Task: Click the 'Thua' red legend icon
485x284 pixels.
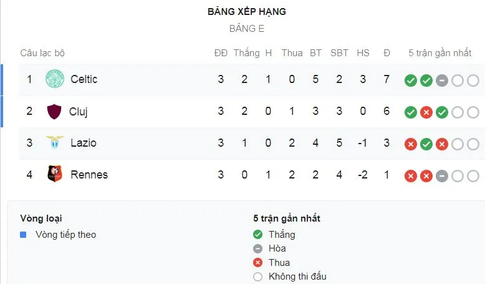Action: (x=258, y=263)
